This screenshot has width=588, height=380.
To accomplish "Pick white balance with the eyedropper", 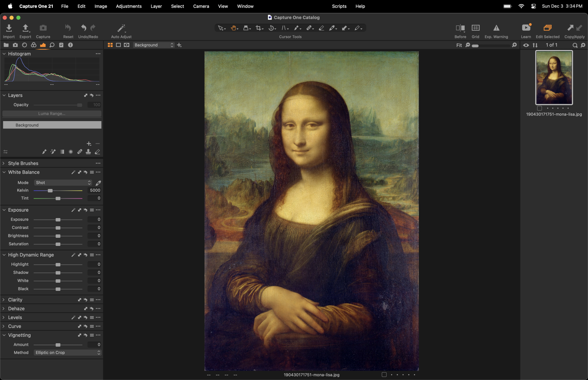I will (x=98, y=183).
